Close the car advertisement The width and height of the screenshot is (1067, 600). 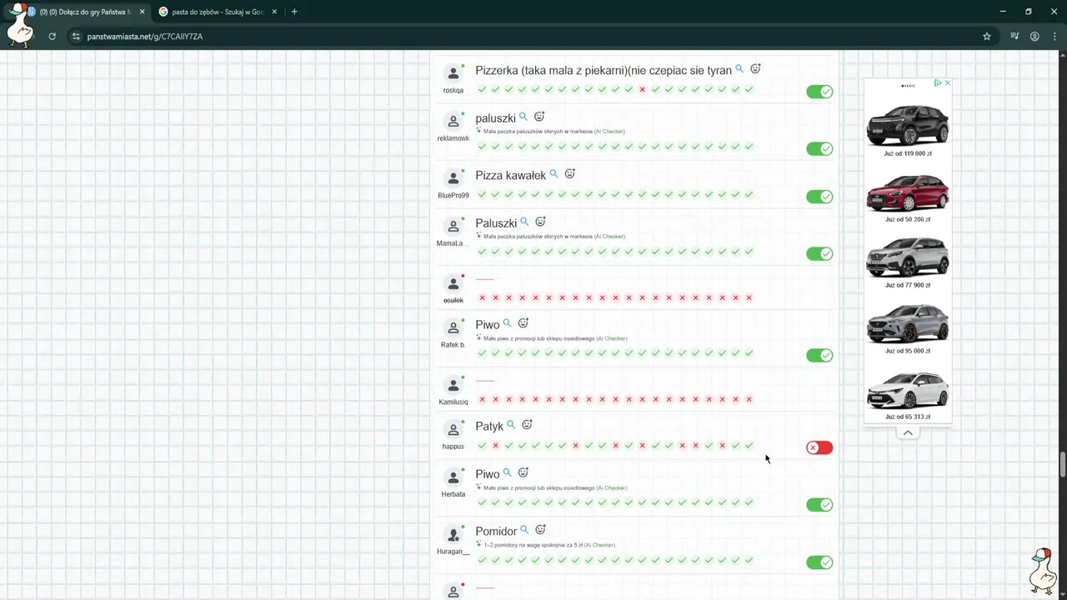point(948,83)
